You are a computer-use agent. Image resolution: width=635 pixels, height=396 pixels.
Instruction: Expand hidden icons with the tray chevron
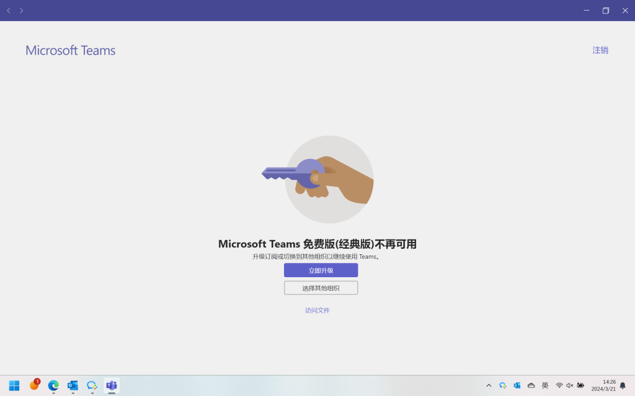[489, 385]
